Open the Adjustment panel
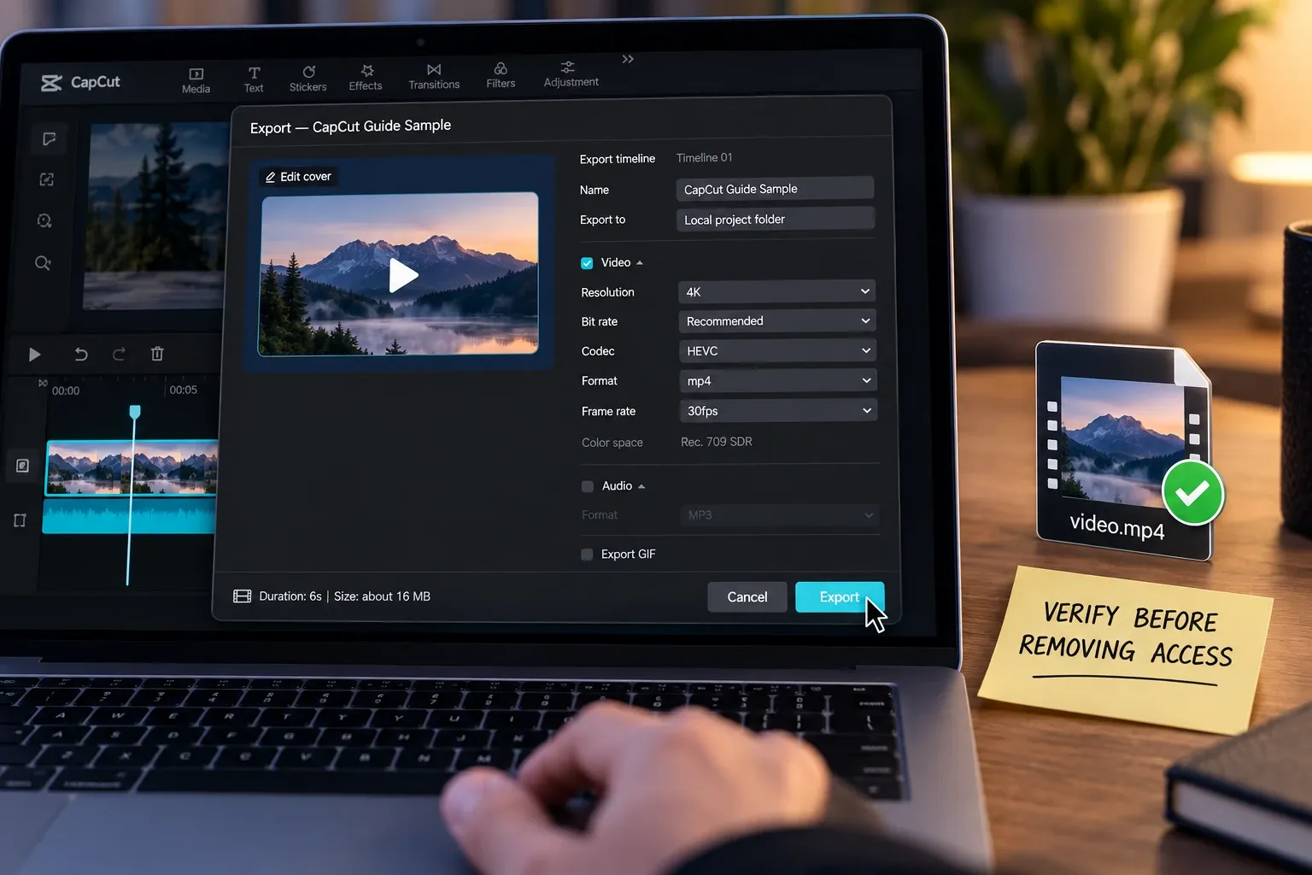The image size is (1312, 875). pyautogui.click(x=571, y=73)
